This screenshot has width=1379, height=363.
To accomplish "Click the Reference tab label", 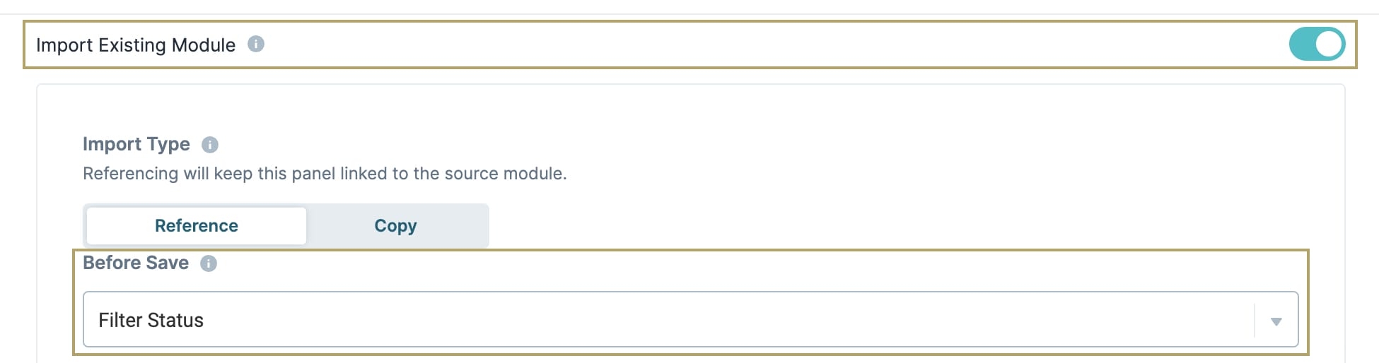I will click(x=197, y=226).
